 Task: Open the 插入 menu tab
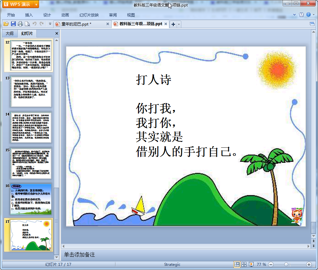click(x=29, y=15)
